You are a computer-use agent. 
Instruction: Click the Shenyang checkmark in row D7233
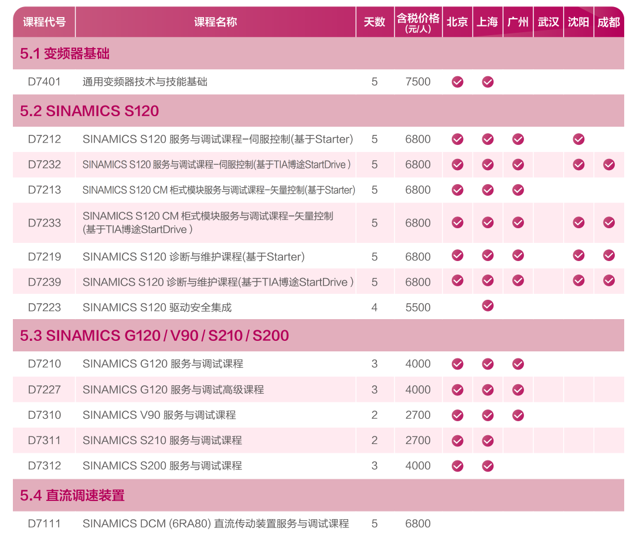578,223
